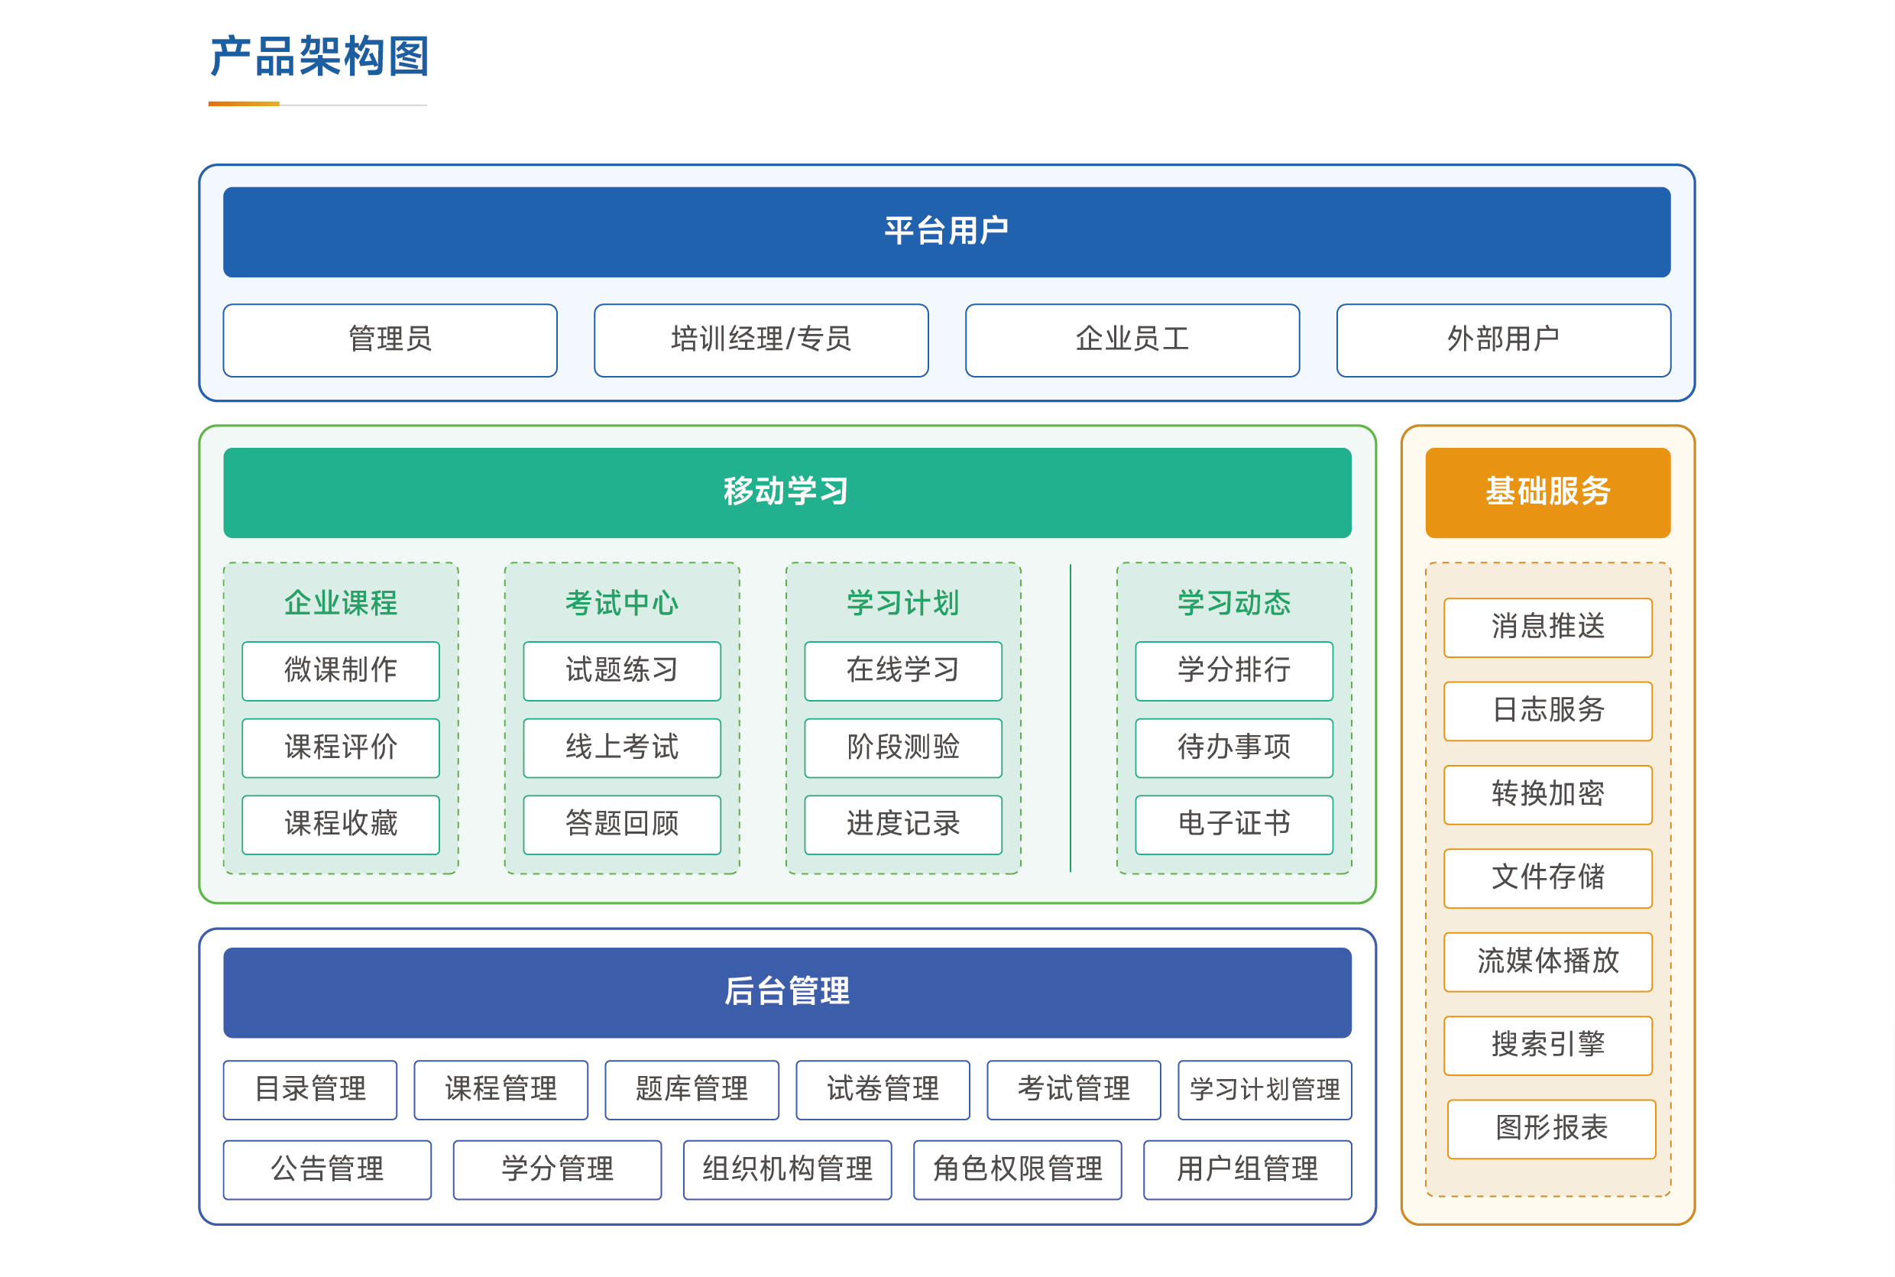This screenshot has height=1277, width=1895.
Task: Click the 移动学习 green header
Action: 787,492
